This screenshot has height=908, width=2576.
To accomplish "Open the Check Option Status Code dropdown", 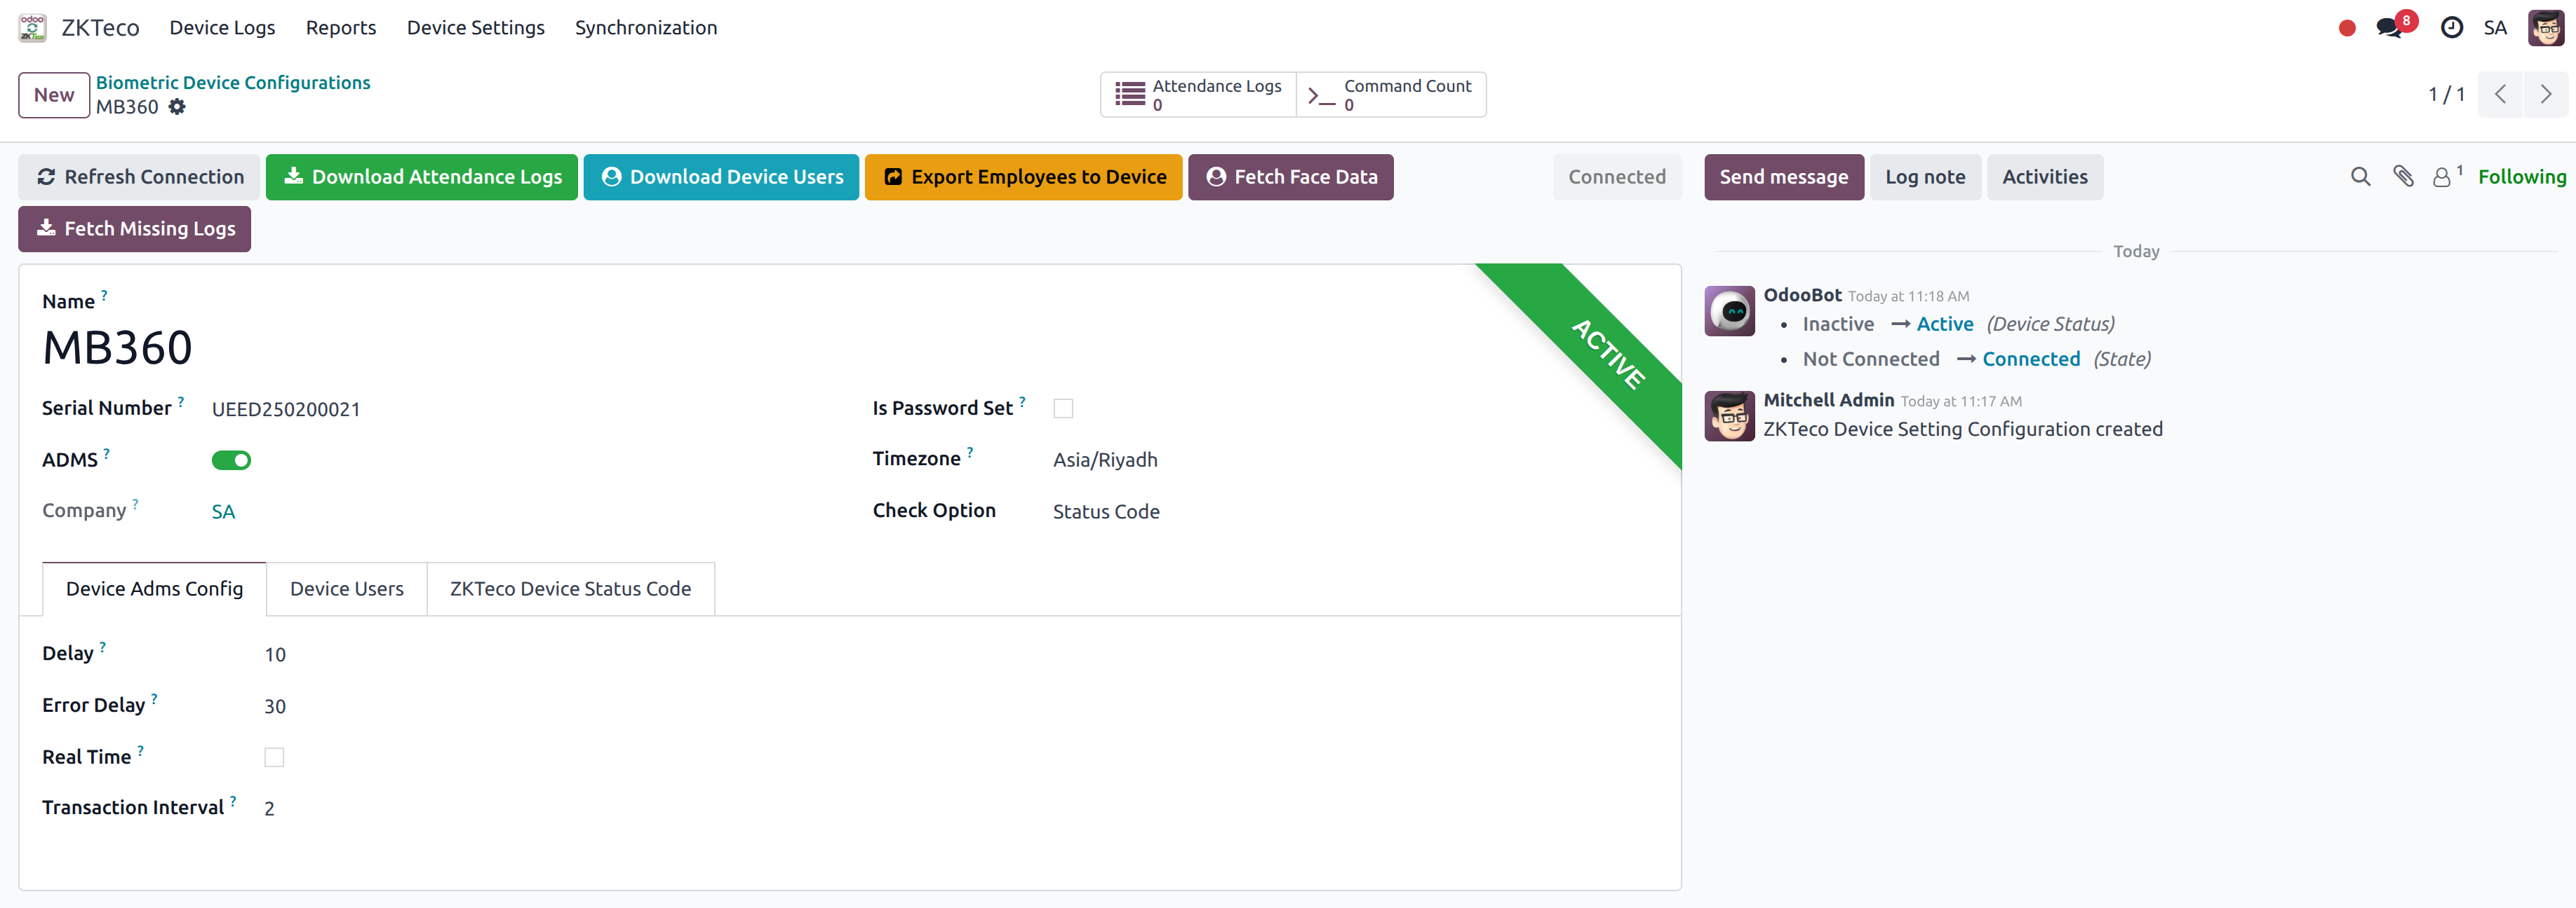I will coord(1106,511).
